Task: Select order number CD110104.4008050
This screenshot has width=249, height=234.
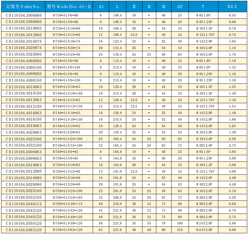Action: pos(24,74)
